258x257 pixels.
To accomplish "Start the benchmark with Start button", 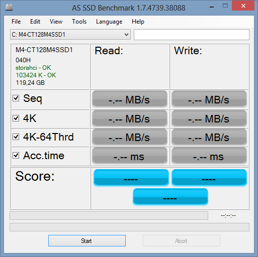I will (87, 241).
